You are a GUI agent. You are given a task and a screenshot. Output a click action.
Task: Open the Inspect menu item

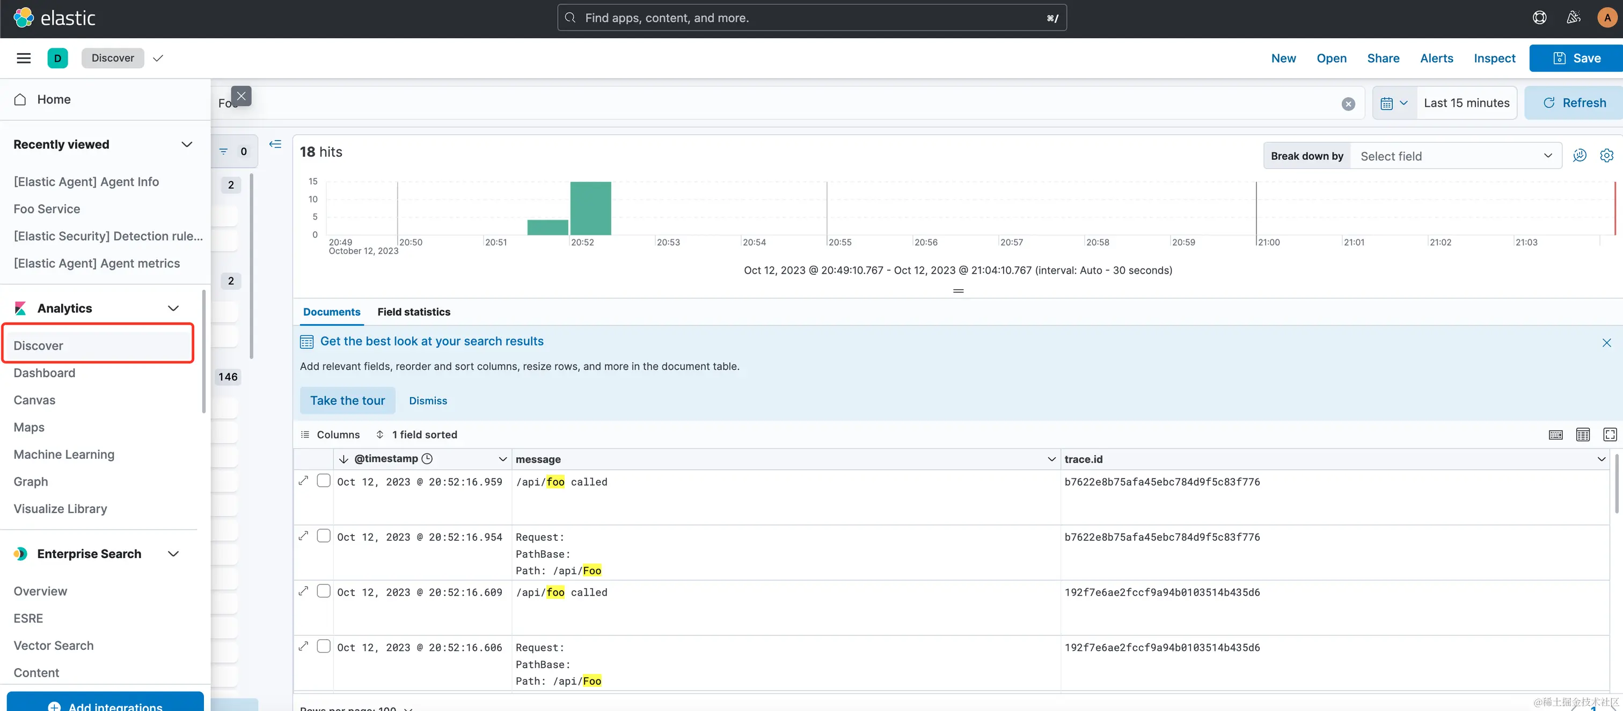[x=1494, y=58]
